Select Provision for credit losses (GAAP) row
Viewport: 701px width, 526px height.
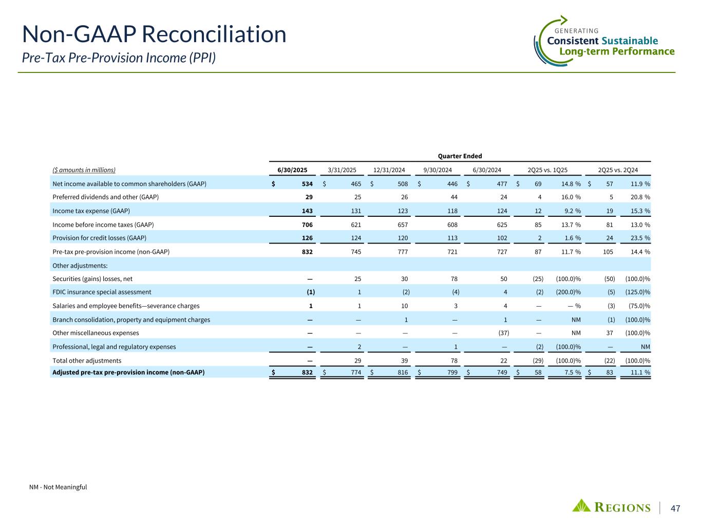350,238
